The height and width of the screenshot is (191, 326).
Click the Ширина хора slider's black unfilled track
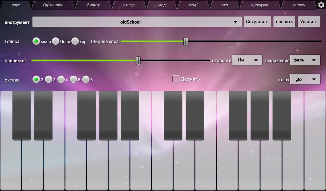pos(255,41)
